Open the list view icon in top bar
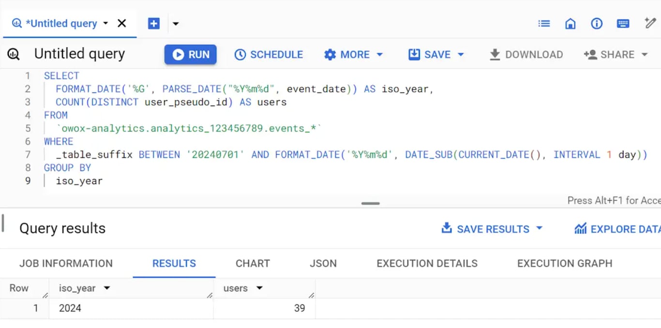Screen dimensions: 661x328 (x=544, y=23)
